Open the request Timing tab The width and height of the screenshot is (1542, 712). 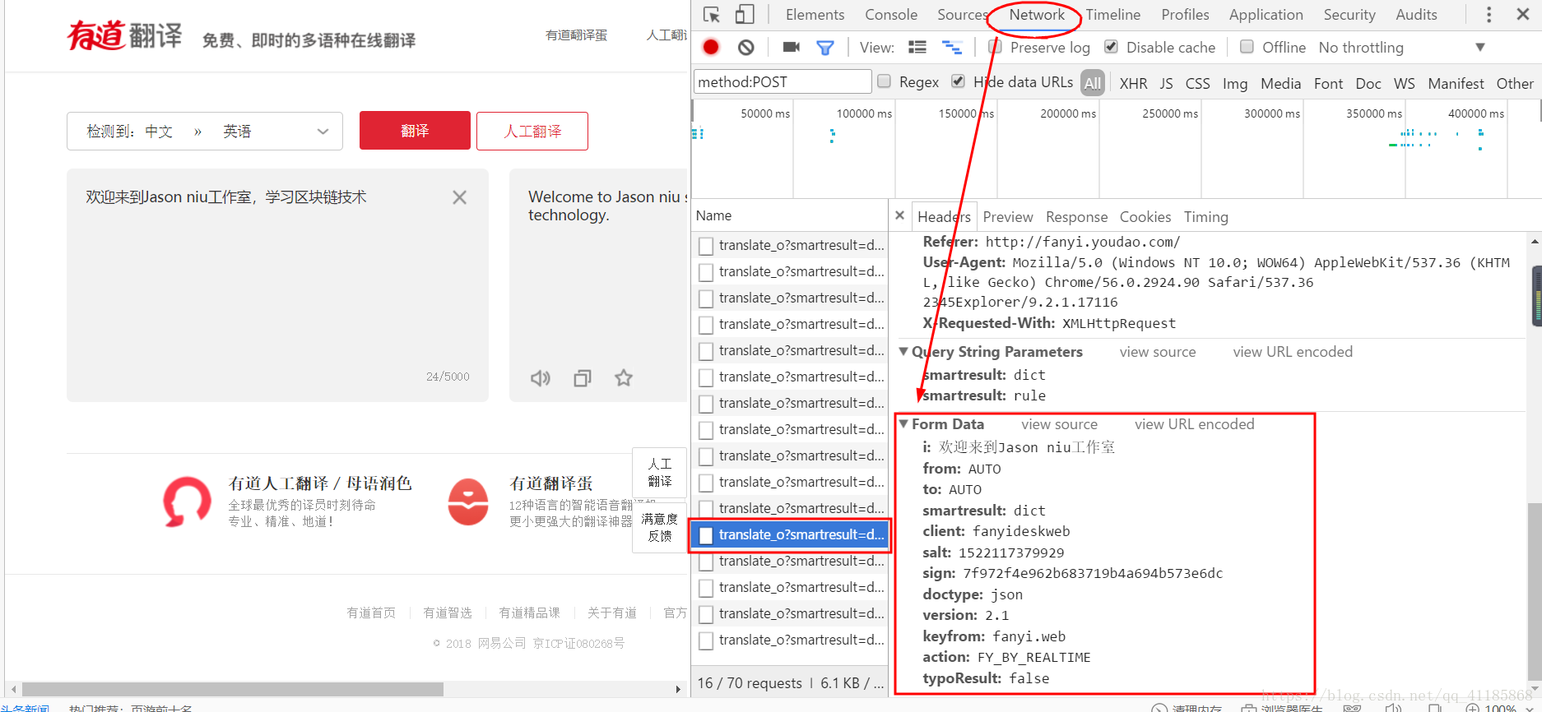pyautogui.click(x=1205, y=217)
